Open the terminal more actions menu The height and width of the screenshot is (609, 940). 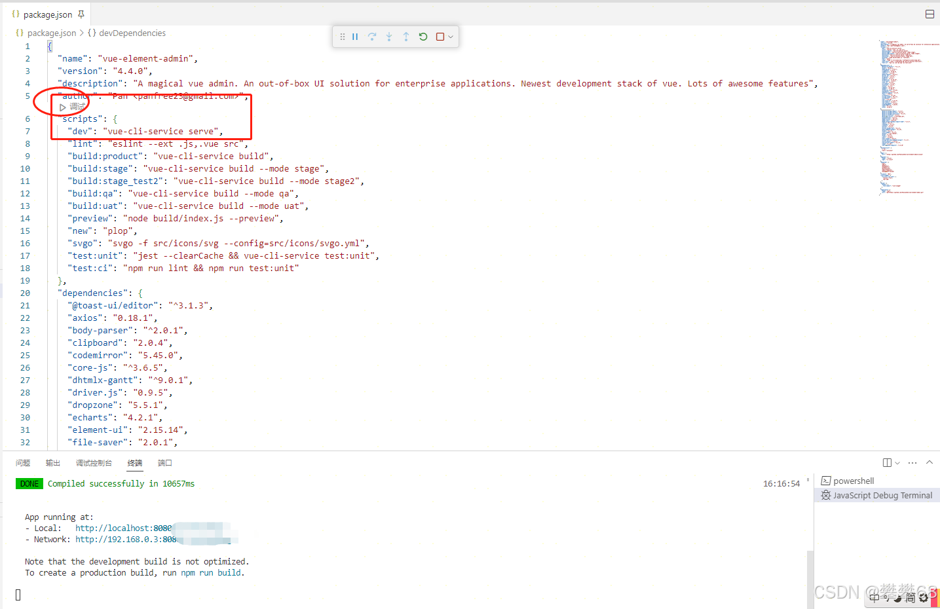tap(912, 462)
